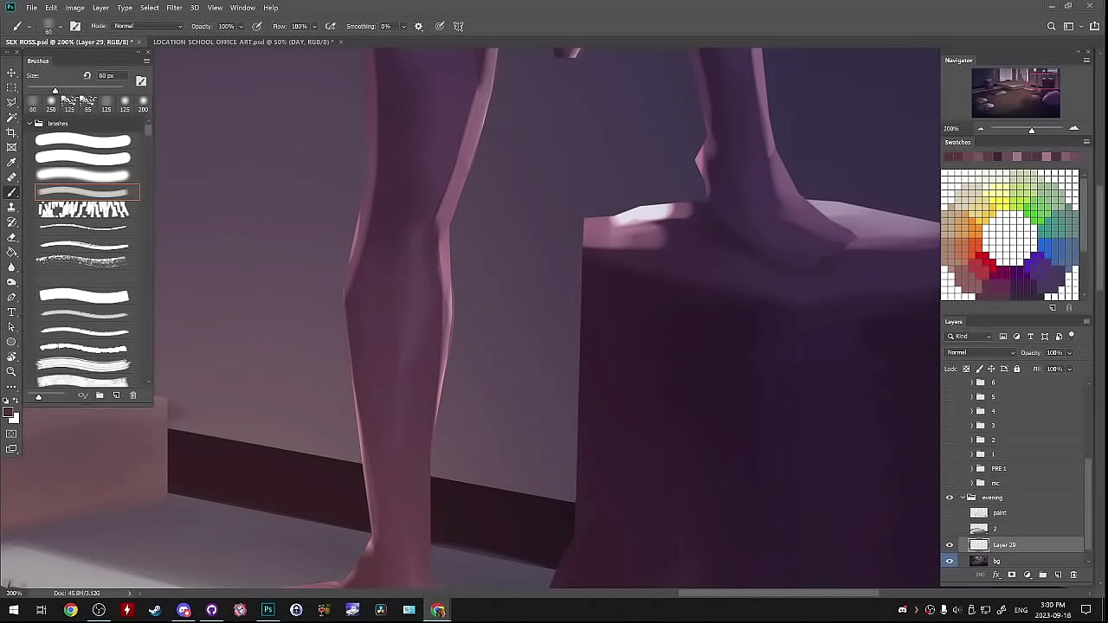
Task: Activate the Zoom tool in toolbar
Action: pos(11,371)
